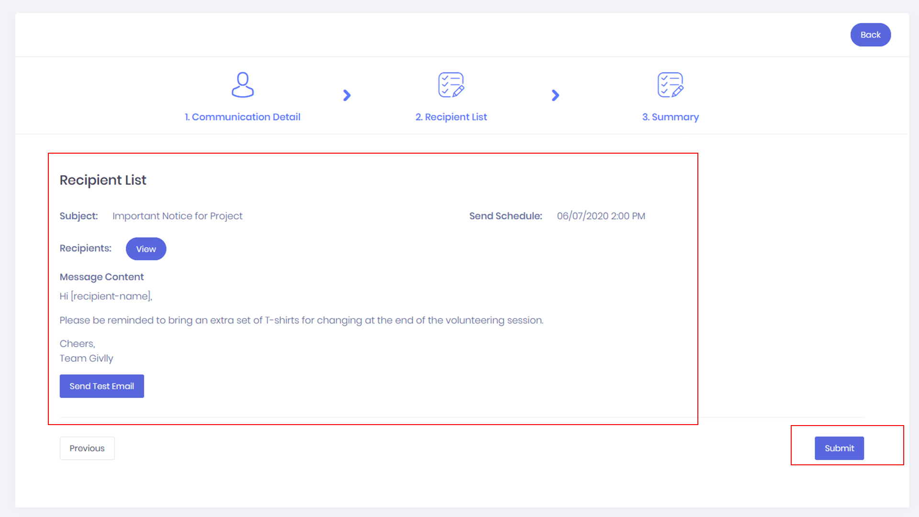Go to the 3. Summary step label

(670, 117)
